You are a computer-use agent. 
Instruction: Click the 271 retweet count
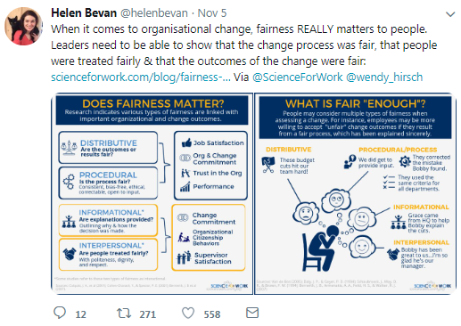point(148,314)
